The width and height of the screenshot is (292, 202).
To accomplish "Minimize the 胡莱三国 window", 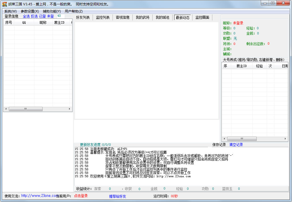I will (x=265, y=3).
